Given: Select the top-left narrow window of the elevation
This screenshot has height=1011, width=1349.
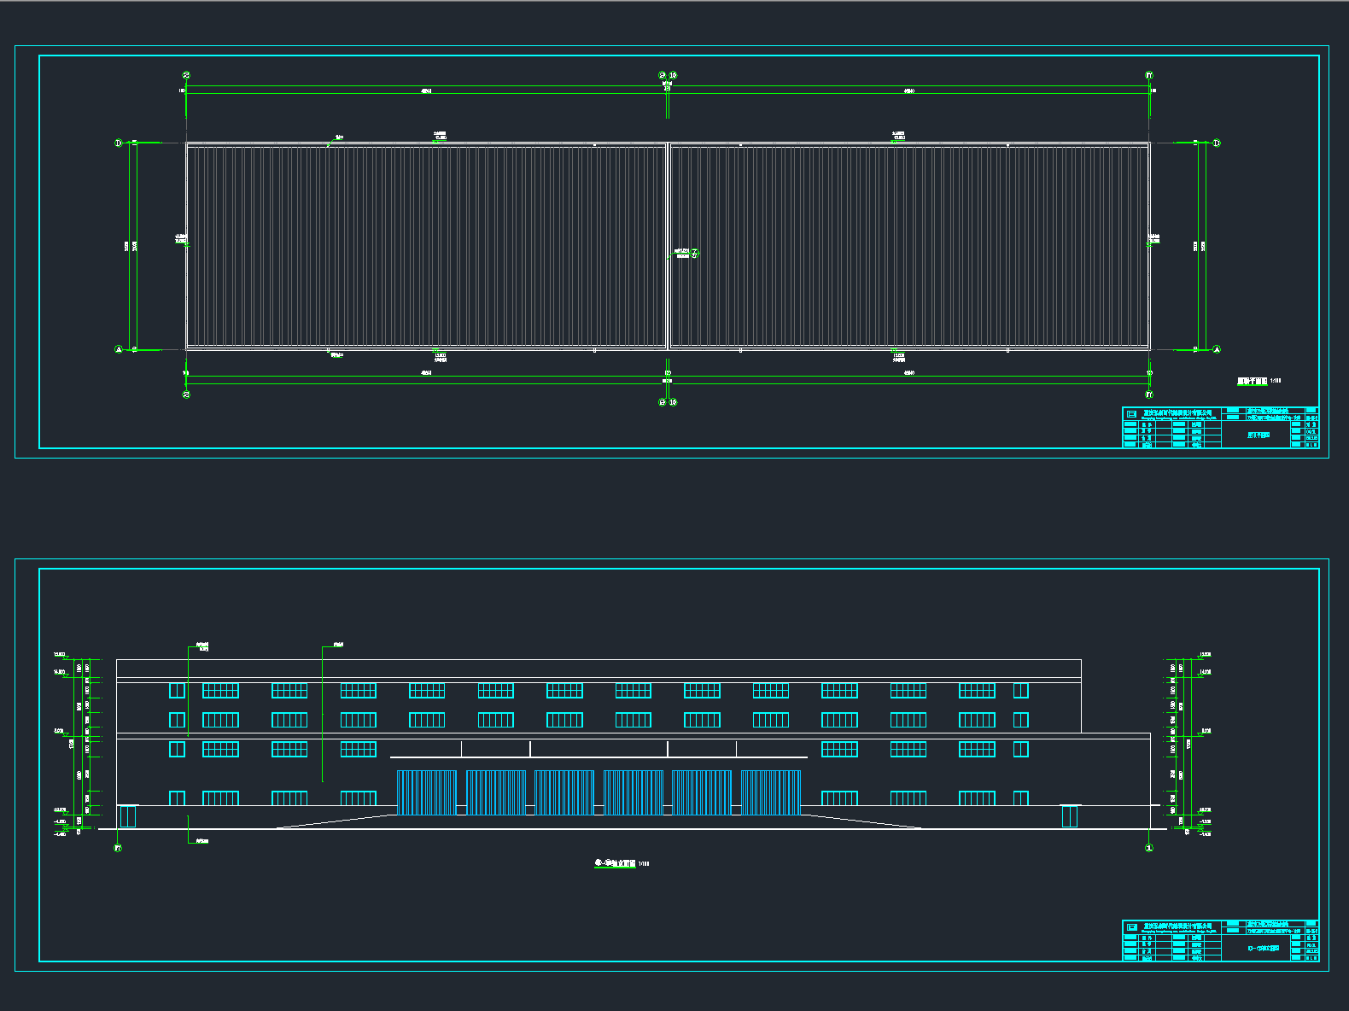Looking at the screenshot, I should (x=177, y=690).
